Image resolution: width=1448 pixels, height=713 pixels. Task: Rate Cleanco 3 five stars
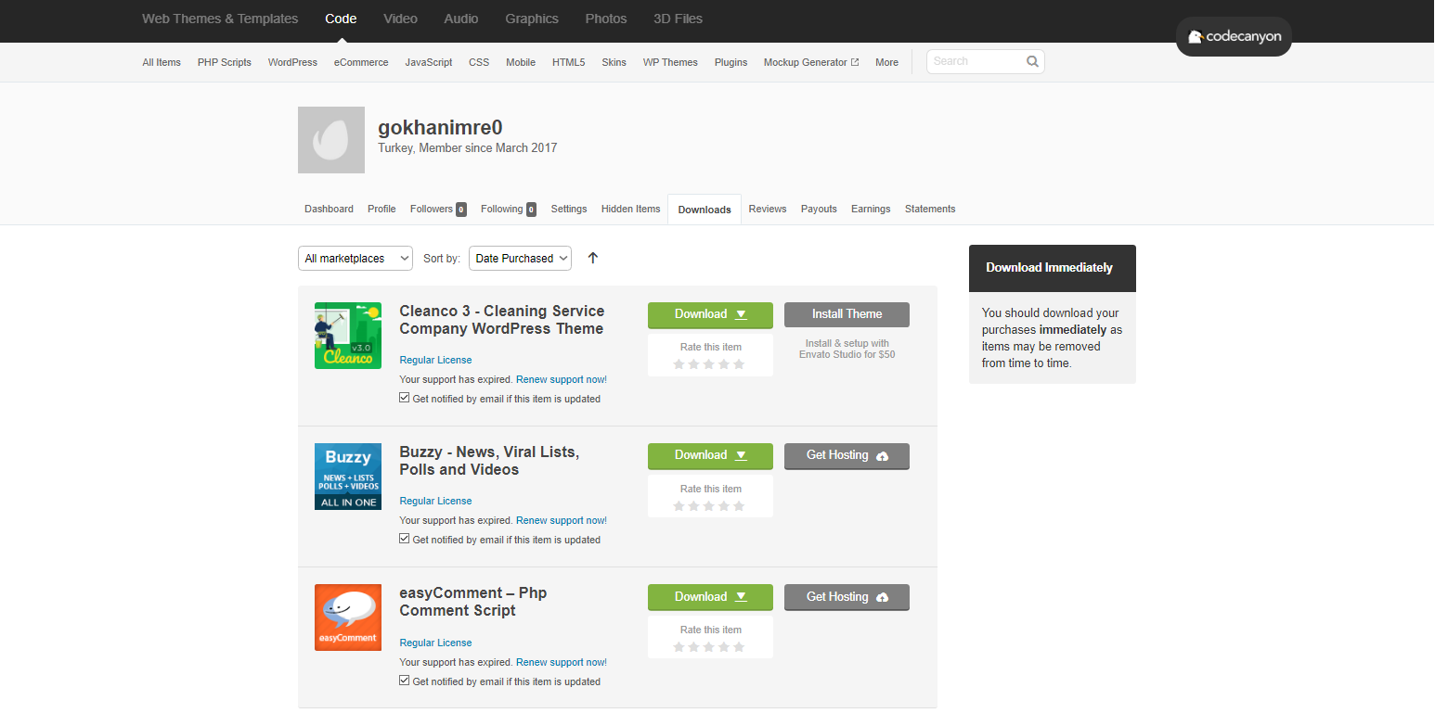tap(739, 364)
